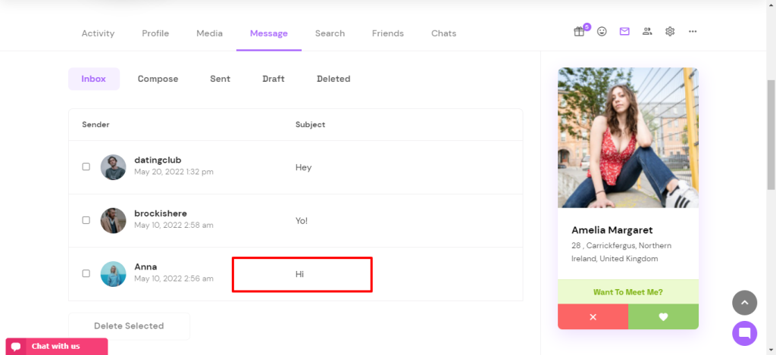Viewport: 776px width, 355px height.
Task: Click the green heart like button
Action: pyautogui.click(x=663, y=317)
